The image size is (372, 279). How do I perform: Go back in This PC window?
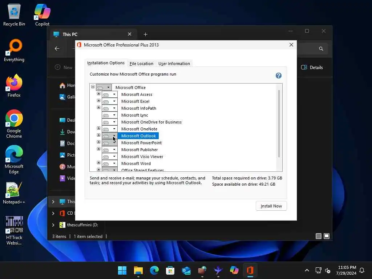pos(57,49)
